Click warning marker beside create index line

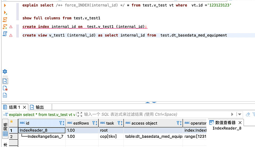(11, 27)
